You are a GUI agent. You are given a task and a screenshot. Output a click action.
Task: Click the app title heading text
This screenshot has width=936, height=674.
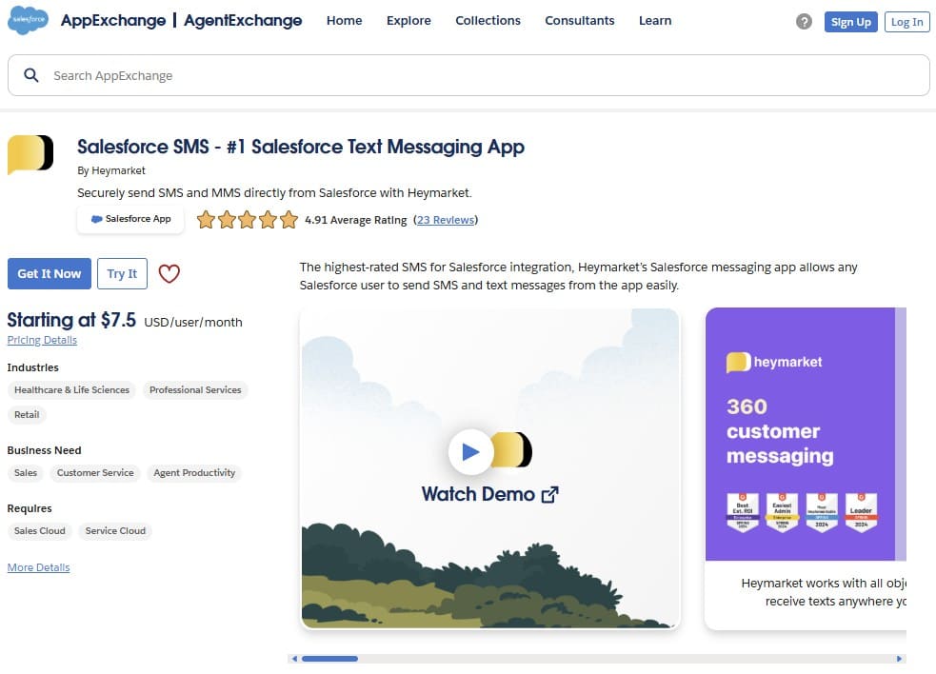click(300, 147)
